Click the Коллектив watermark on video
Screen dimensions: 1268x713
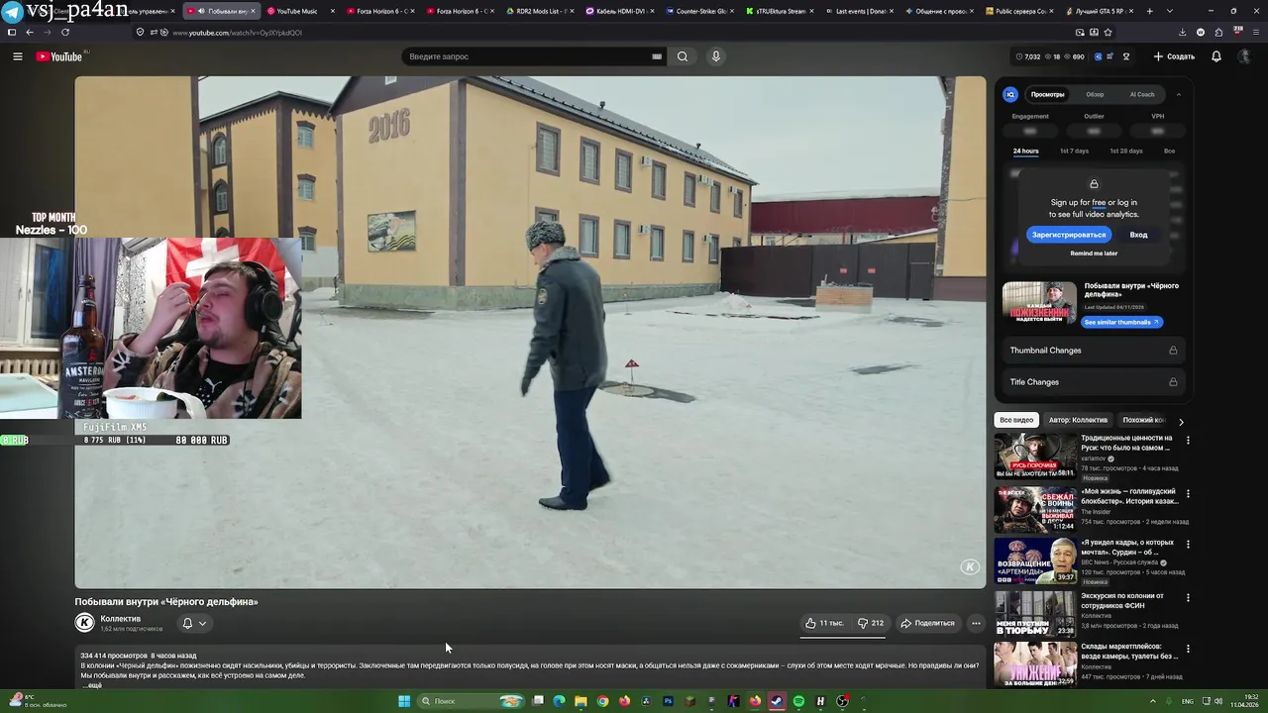click(970, 566)
